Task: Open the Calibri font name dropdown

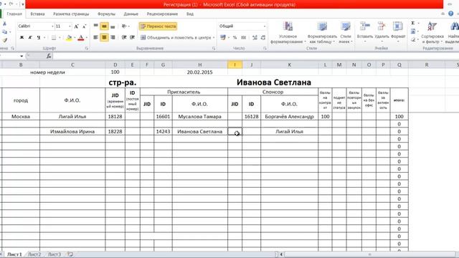Action: (x=52, y=27)
